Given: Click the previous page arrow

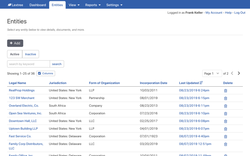Looking at the screenshot, I should pos(232,73).
